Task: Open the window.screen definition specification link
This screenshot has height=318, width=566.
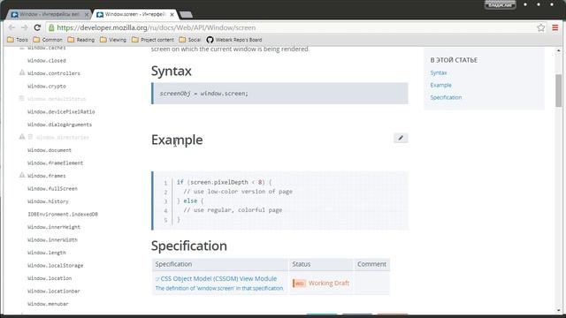Action: tap(219, 289)
